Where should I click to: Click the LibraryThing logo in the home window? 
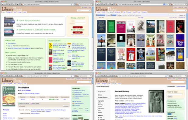click(x=12, y=9)
